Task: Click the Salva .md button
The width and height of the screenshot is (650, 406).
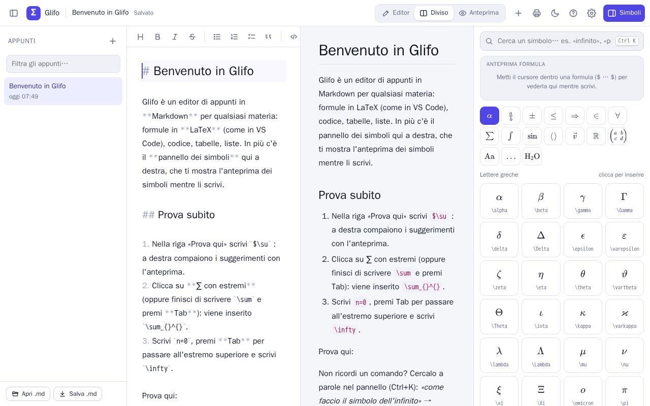Action: point(78,394)
